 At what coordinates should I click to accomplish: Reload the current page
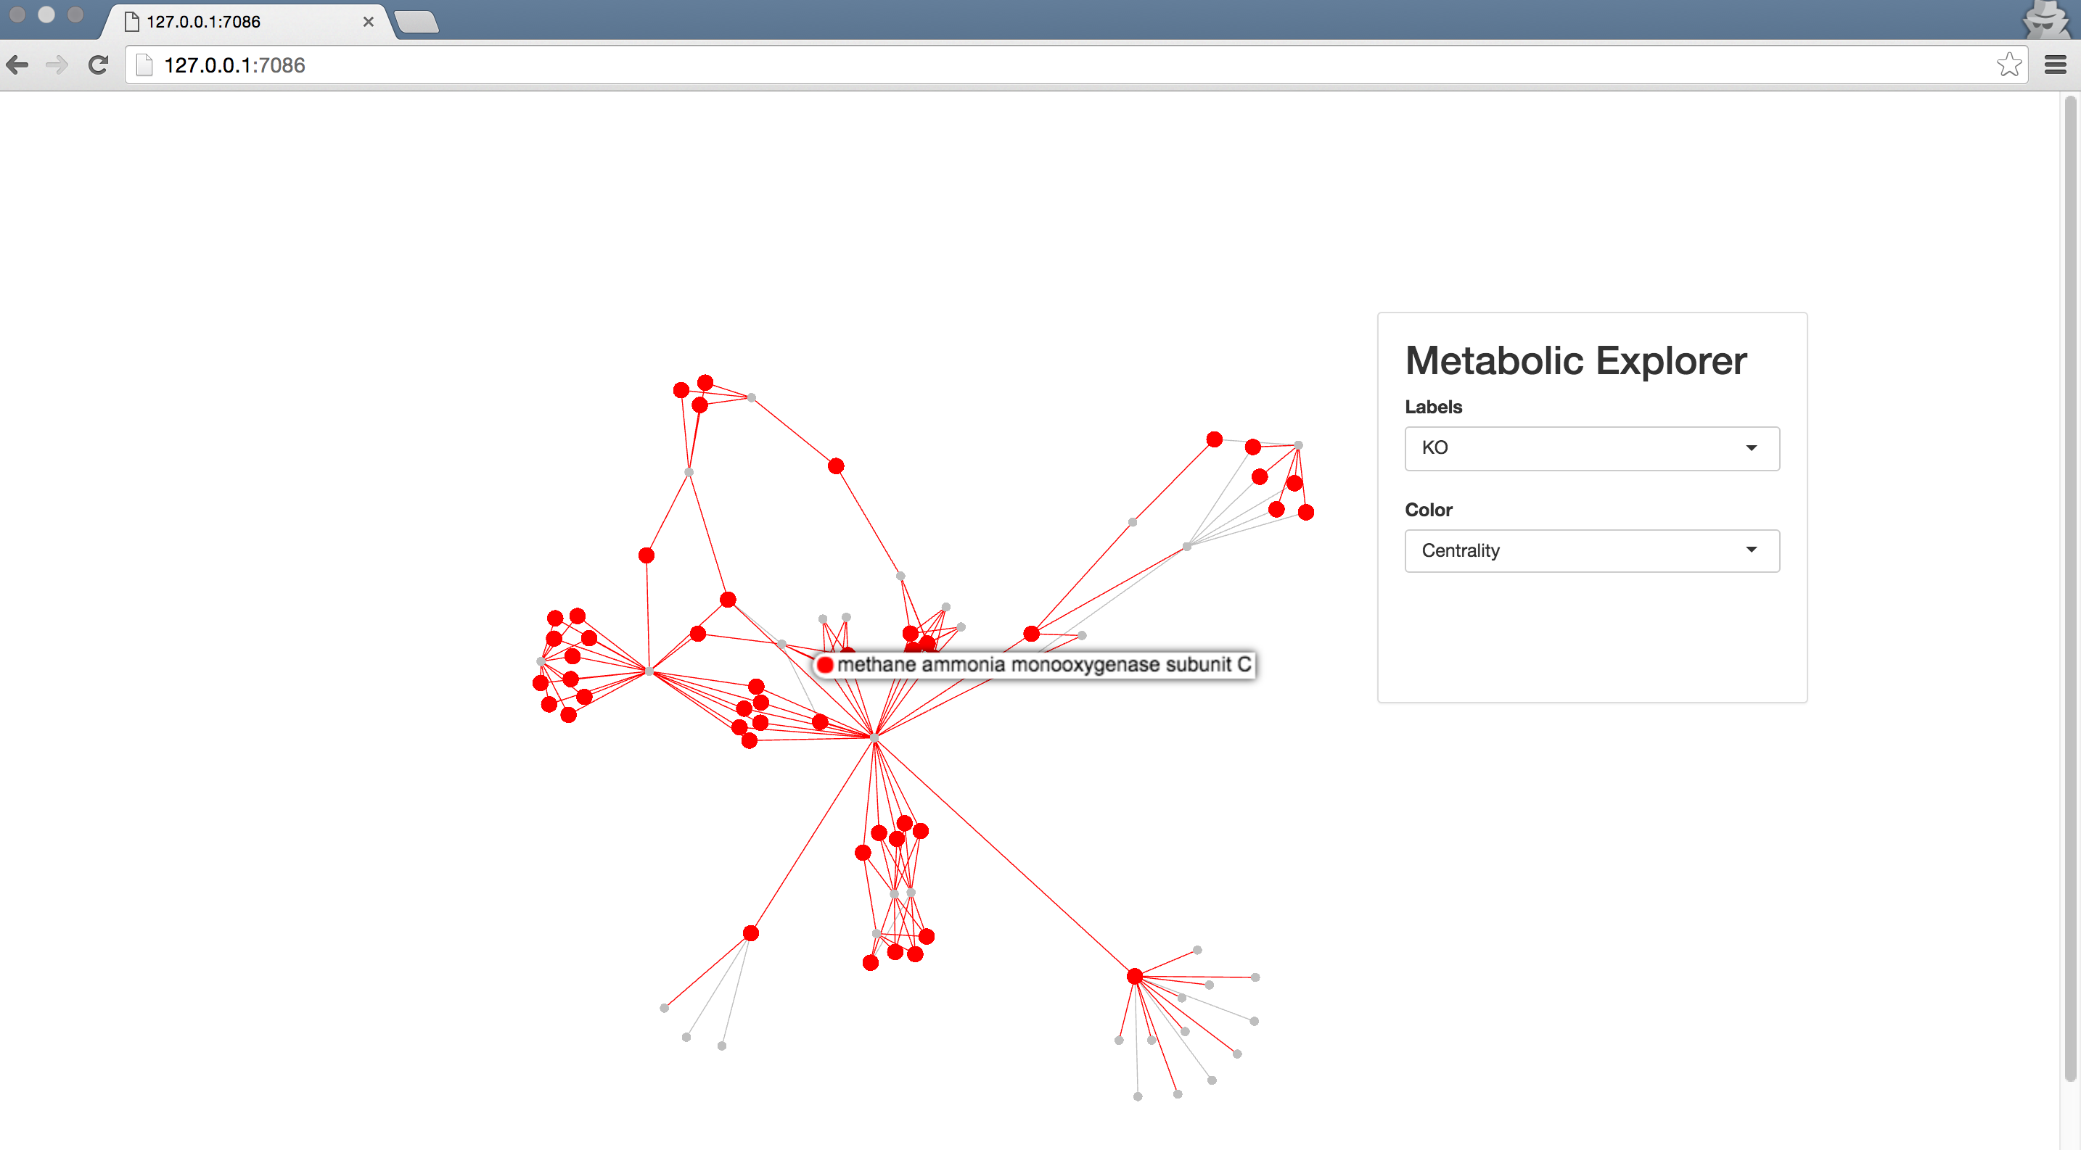pos(98,65)
